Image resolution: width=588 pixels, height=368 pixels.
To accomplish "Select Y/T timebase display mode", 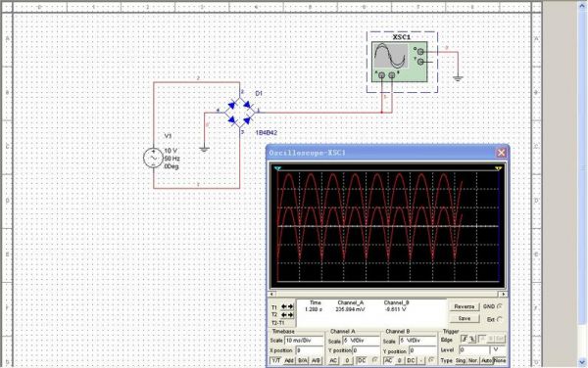I will pos(276,360).
